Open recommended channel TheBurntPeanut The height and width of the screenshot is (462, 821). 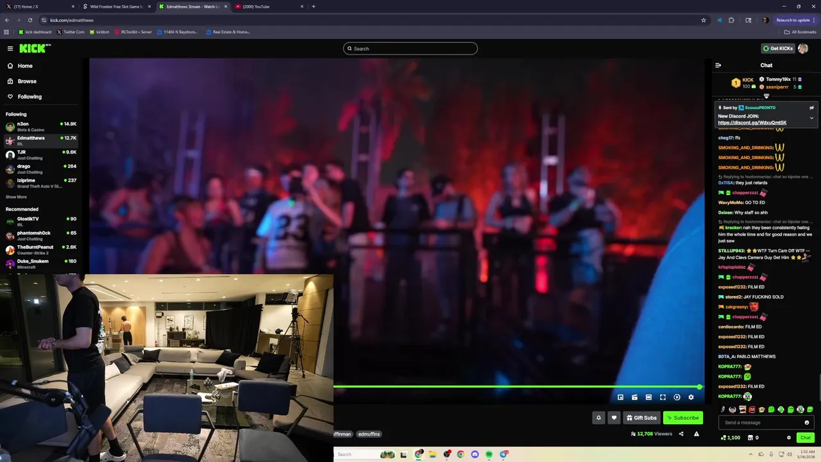(41, 250)
